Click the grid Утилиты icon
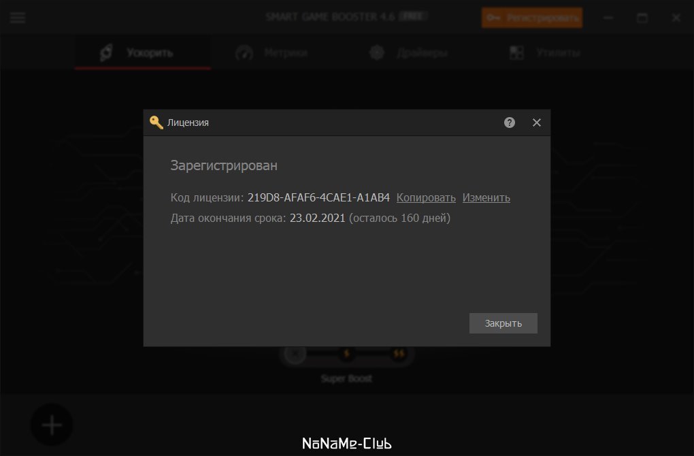 coord(516,52)
